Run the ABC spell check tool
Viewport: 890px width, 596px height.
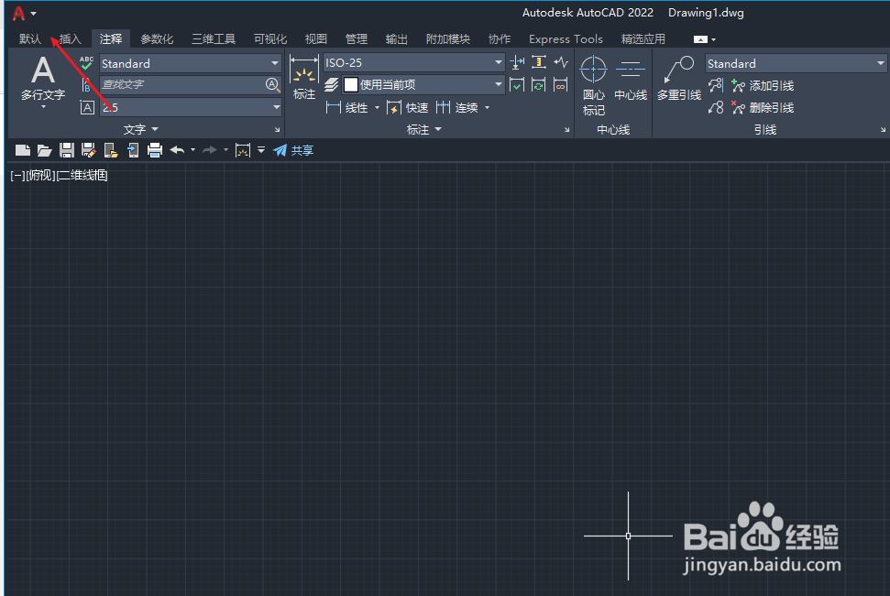(86, 63)
